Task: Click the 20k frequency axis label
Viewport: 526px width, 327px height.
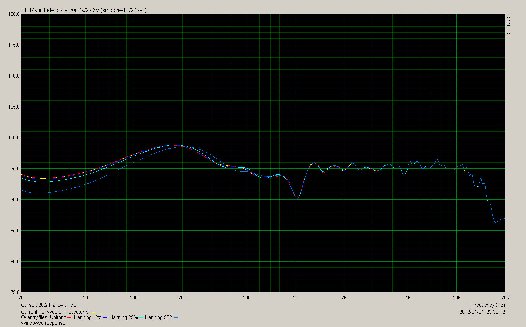Action: tap(505, 298)
